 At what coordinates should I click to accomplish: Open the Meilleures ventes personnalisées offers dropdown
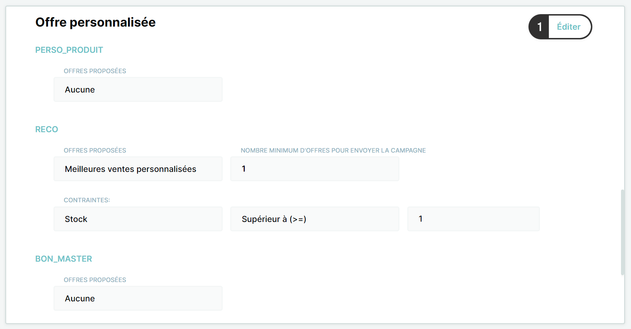[x=138, y=169]
